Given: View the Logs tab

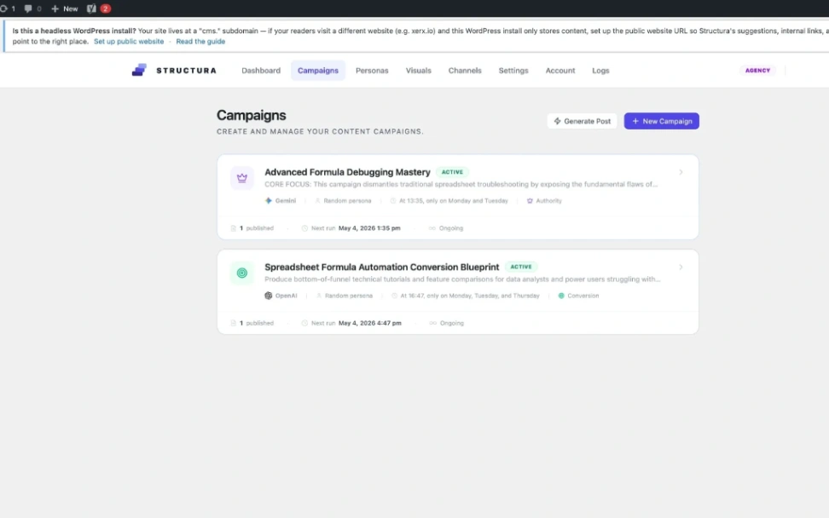Looking at the screenshot, I should tap(600, 70).
